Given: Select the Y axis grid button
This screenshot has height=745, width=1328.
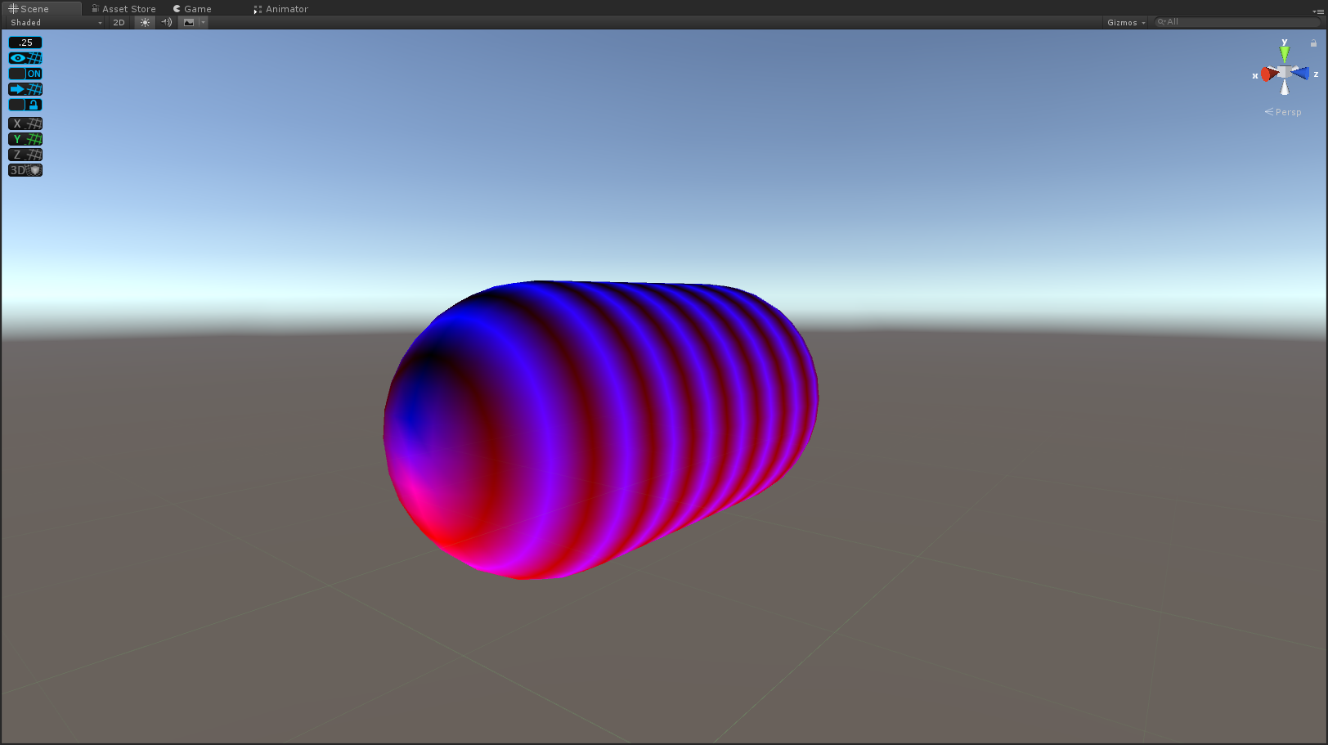Looking at the screenshot, I should 25,139.
